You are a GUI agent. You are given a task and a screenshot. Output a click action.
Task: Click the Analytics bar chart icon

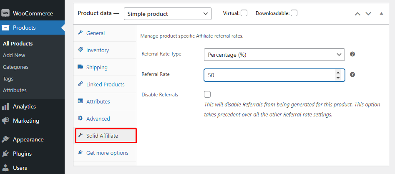tap(5, 106)
